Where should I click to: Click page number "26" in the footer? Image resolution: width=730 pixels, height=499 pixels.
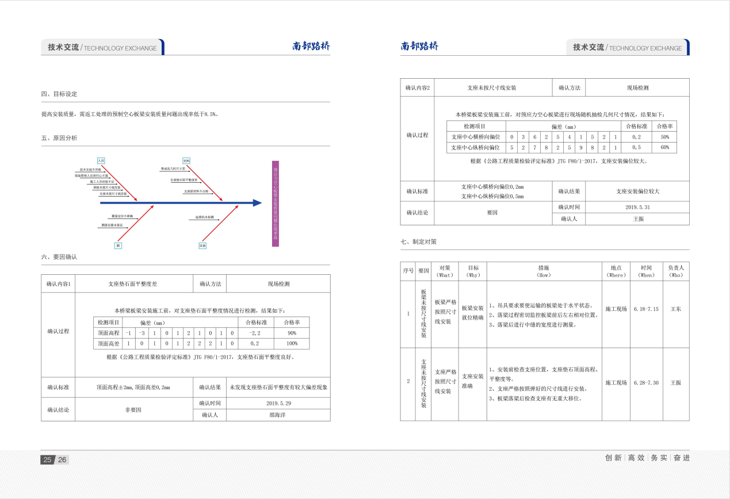pos(62,459)
